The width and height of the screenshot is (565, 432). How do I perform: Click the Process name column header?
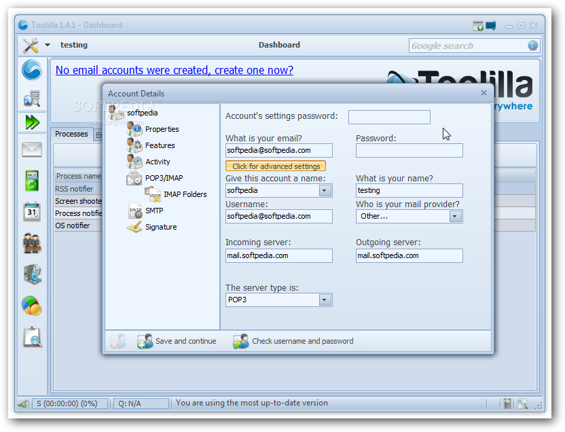click(x=79, y=176)
